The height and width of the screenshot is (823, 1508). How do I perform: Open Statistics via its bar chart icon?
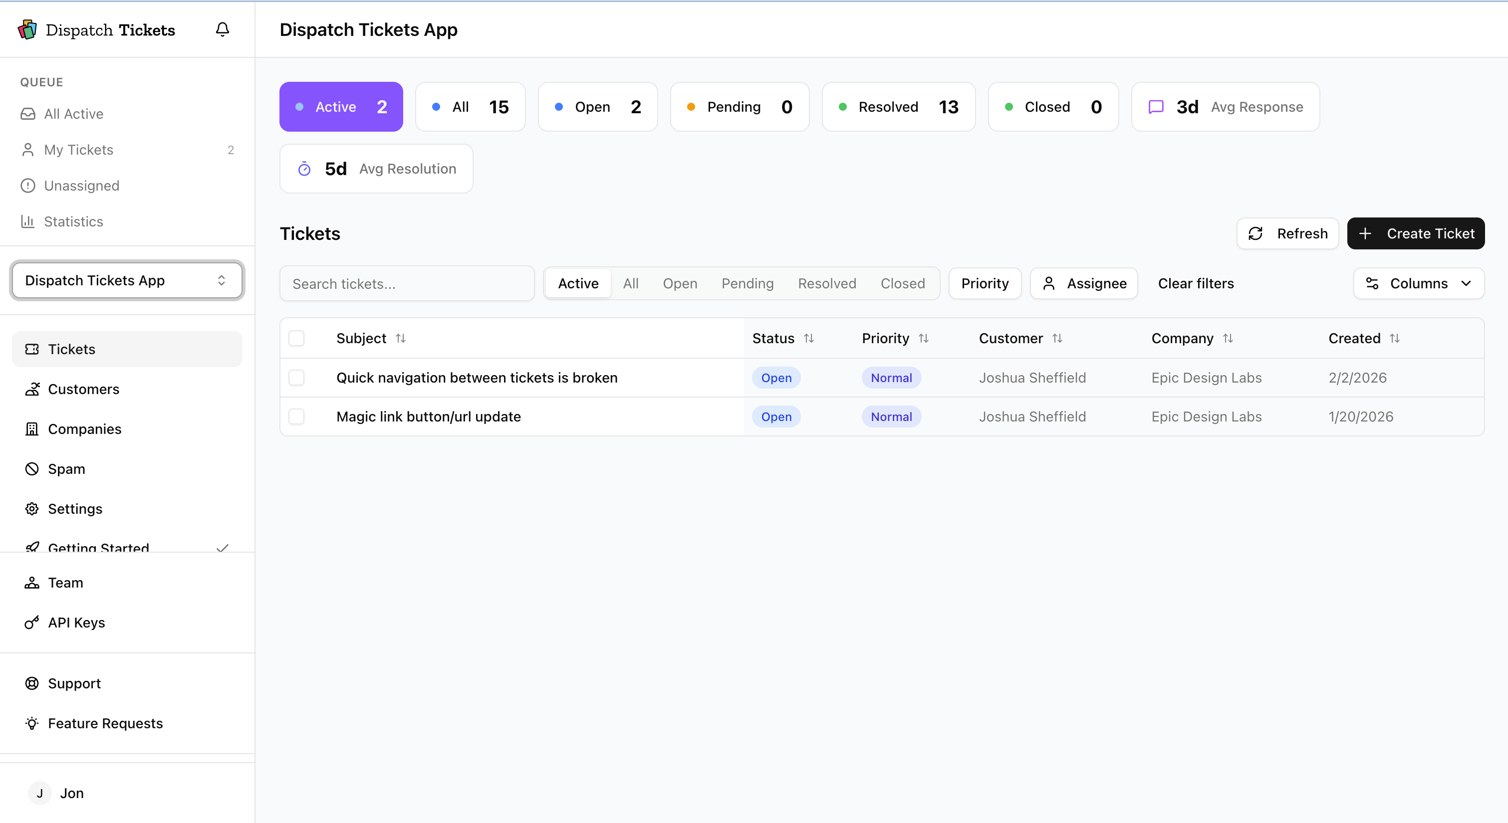point(27,221)
